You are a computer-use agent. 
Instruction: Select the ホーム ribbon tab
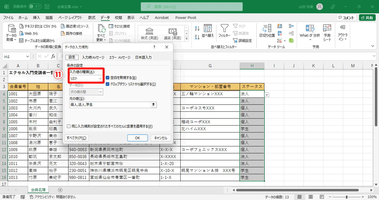point(23,17)
